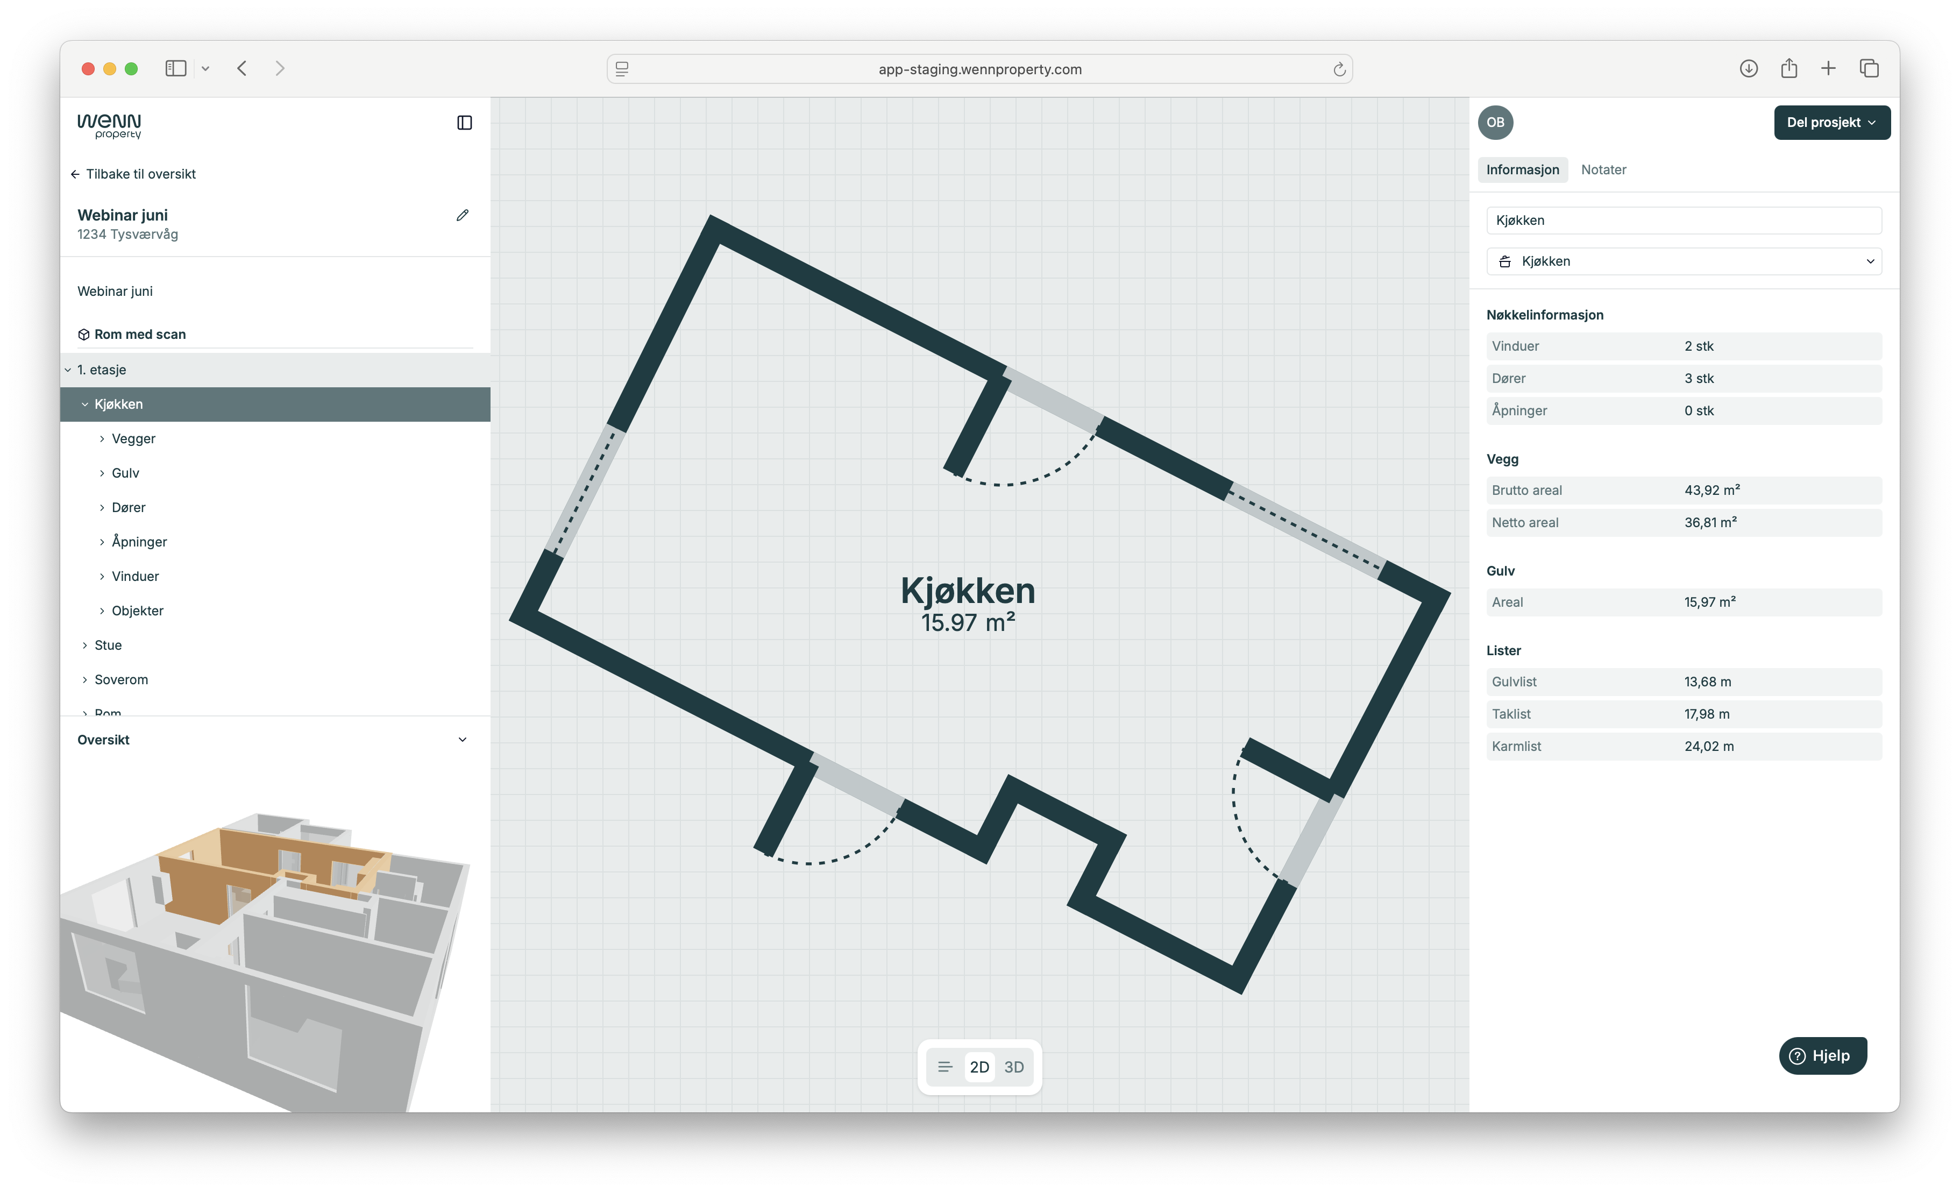Open Safari's tab overview icon
The image size is (1960, 1192).
click(x=1869, y=68)
